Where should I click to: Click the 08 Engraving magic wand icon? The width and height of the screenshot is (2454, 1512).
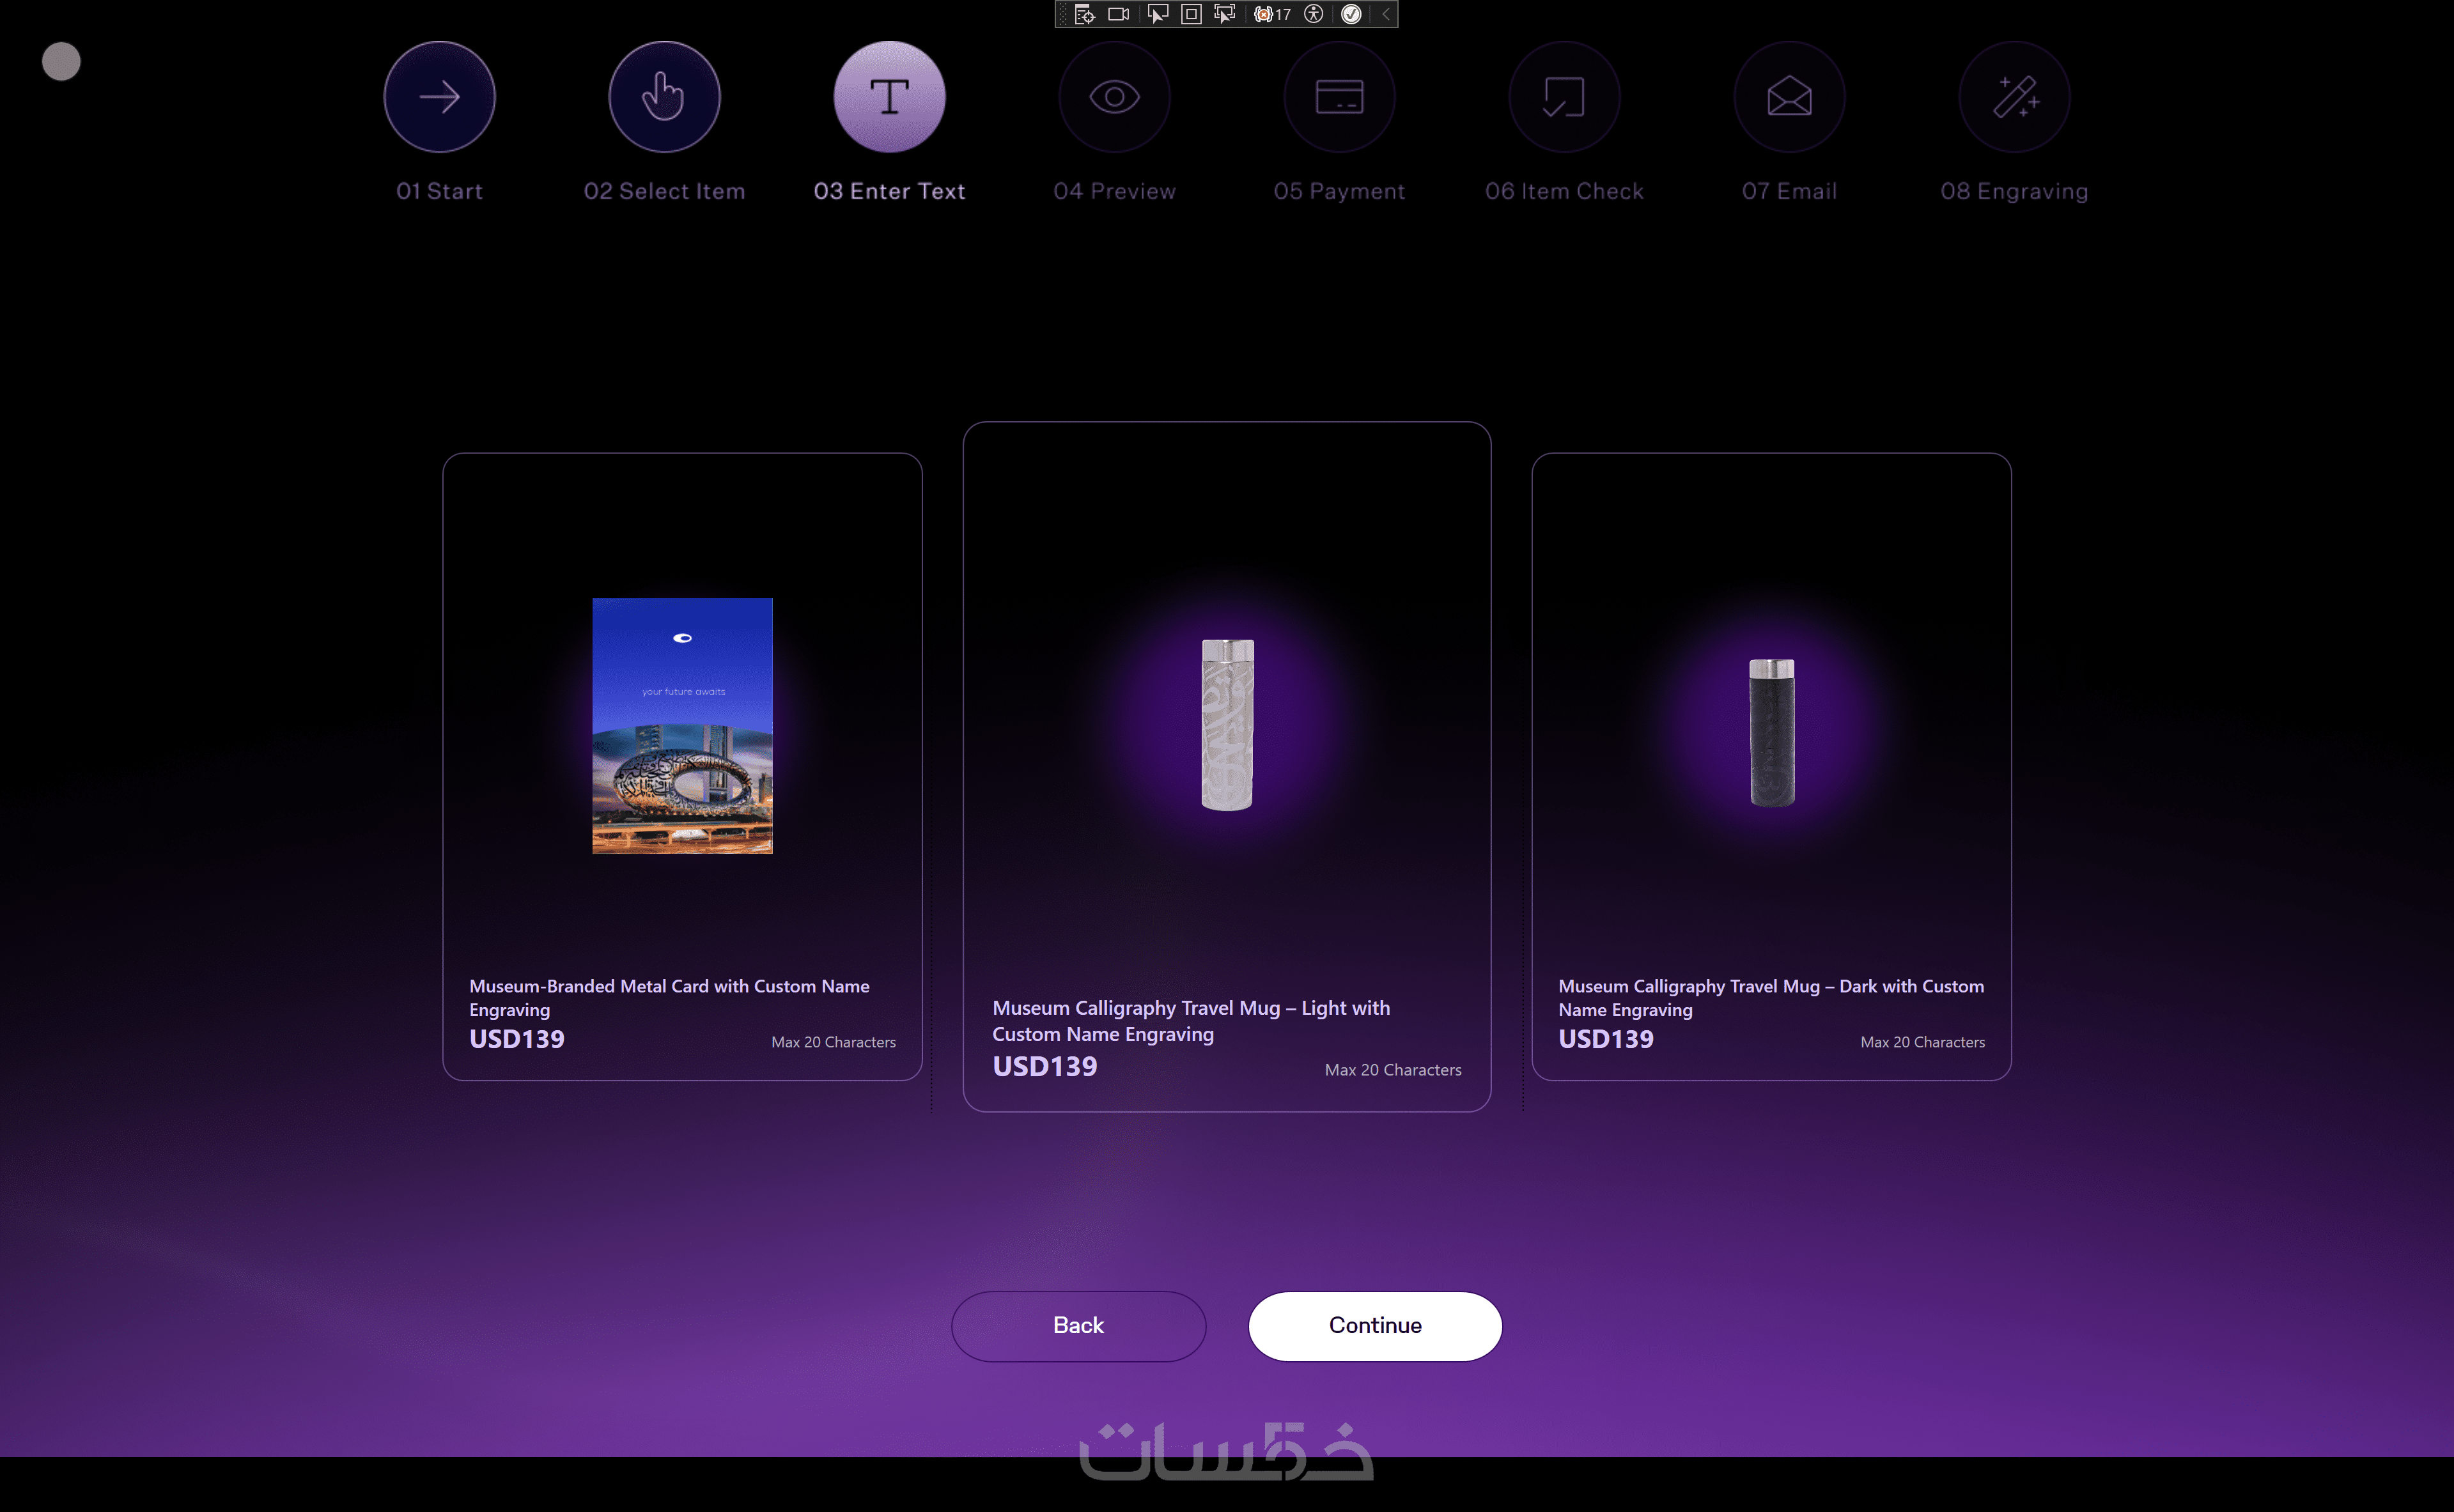[2014, 97]
